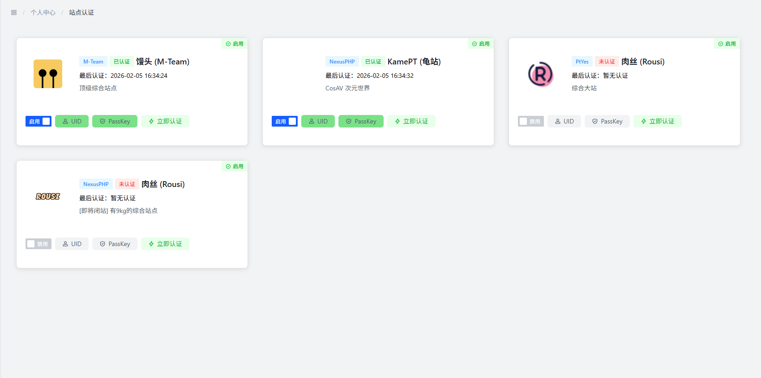The image size is (761, 378).
Task: Click 暂无认证 text on NexusPHP Rousi card
Action: click(x=123, y=198)
